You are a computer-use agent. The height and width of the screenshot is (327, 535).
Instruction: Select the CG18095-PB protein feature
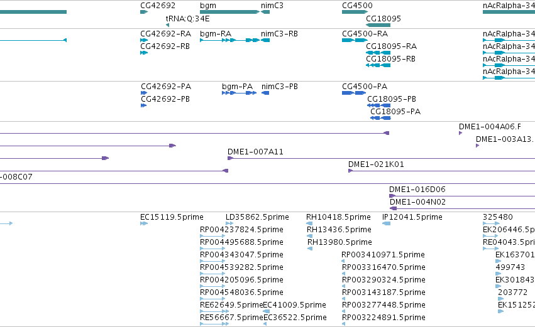click(378, 105)
